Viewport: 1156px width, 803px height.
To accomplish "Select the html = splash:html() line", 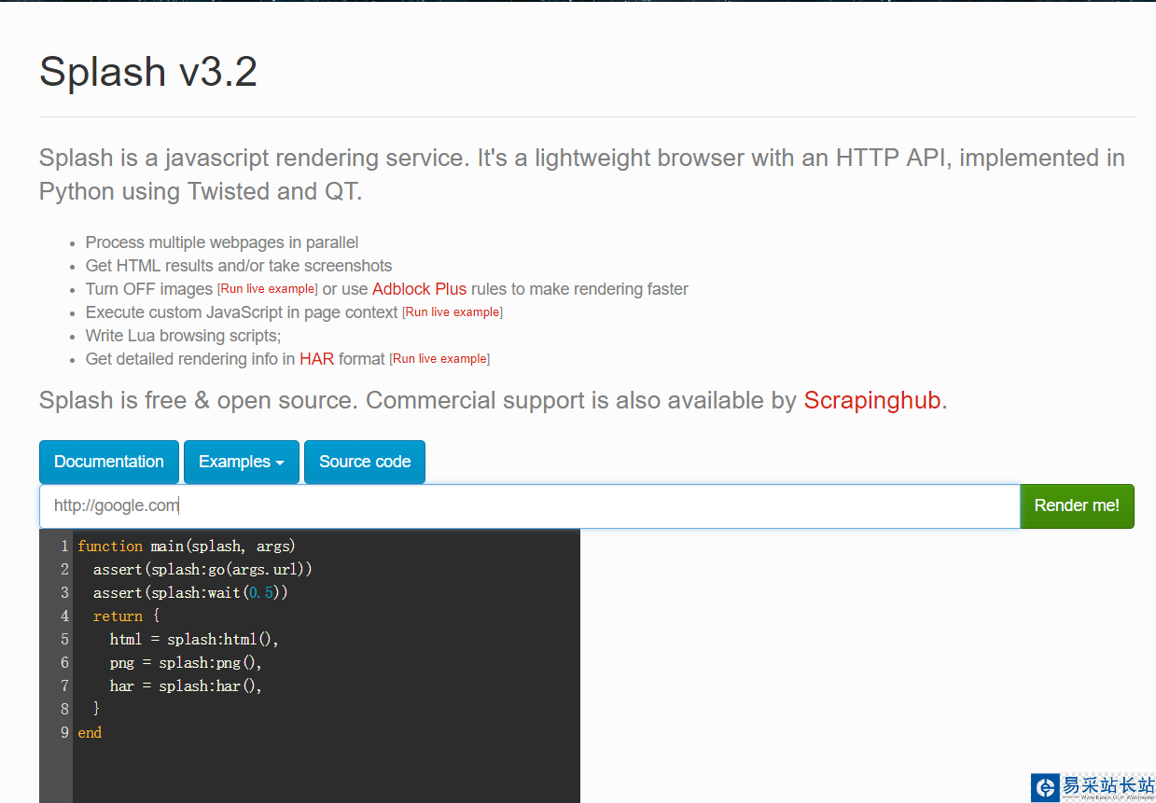I will coord(194,639).
